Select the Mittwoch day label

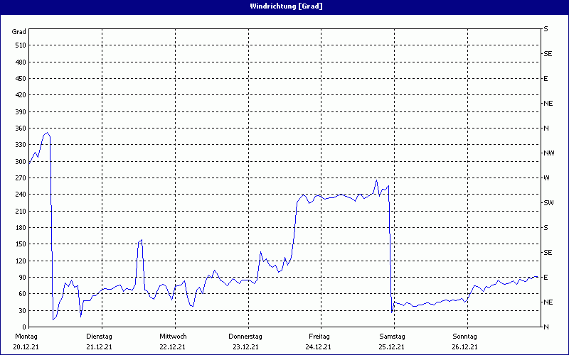[173, 336]
